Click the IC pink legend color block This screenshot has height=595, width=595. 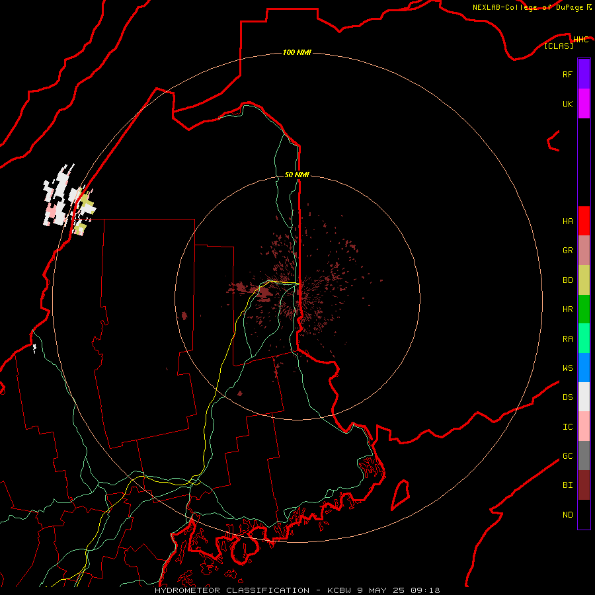click(584, 426)
